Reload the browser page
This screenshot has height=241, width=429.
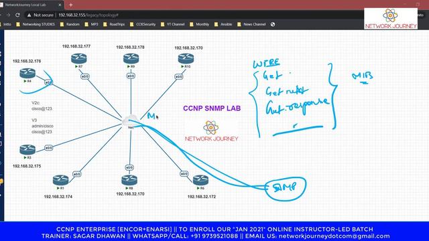[x=17, y=15]
